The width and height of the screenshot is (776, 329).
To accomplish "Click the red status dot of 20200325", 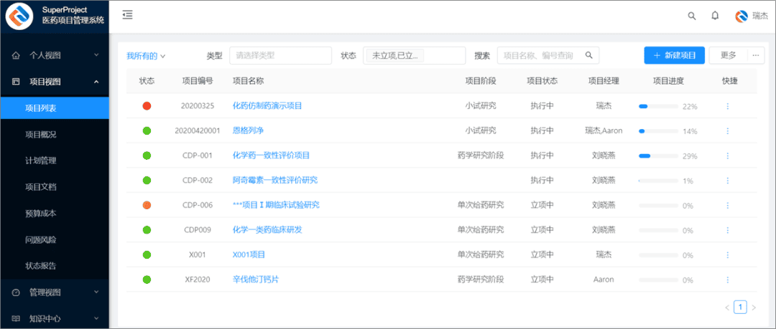I will pos(147,105).
